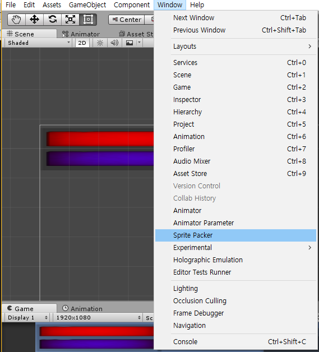The height and width of the screenshot is (352, 319).
Task: Open the GameObject menu
Action: tap(87, 4)
